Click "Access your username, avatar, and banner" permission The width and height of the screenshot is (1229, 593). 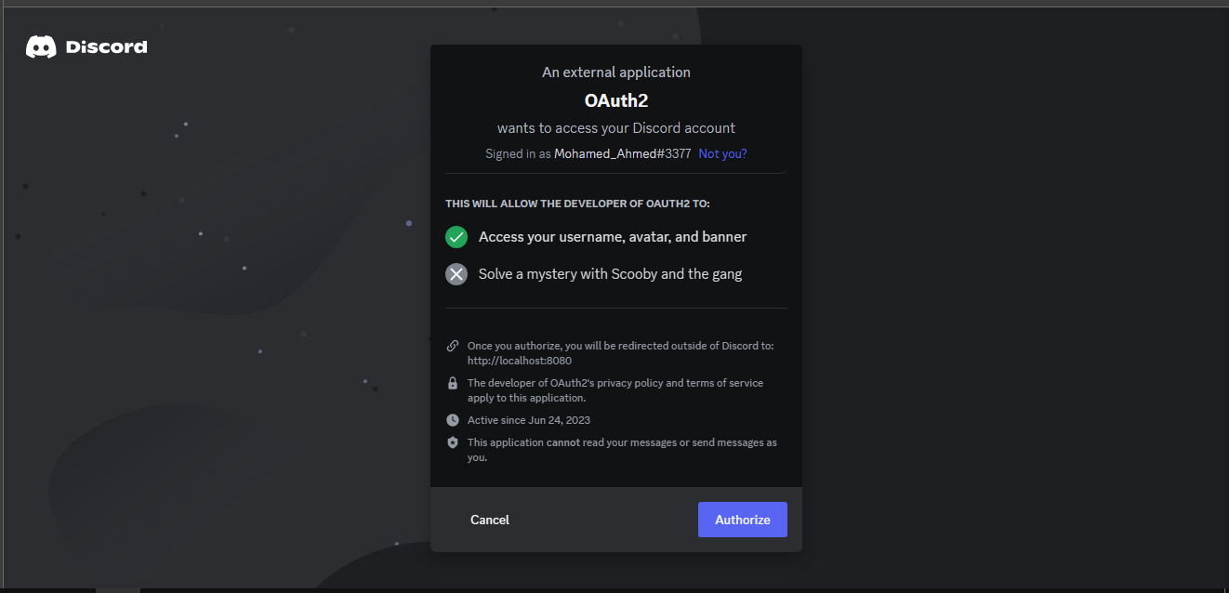tap(612, 237)
